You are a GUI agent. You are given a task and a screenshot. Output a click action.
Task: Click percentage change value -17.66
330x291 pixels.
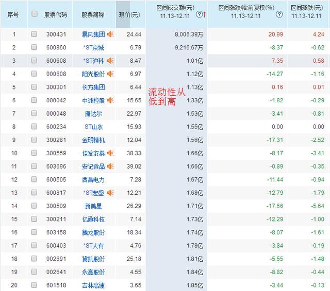tap(275, 206)
